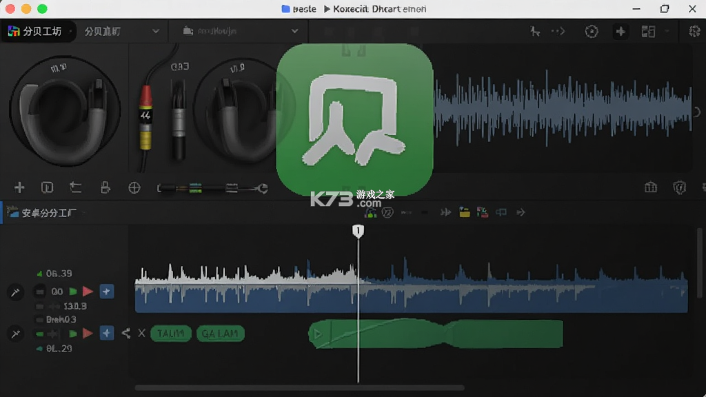
Task: Click the vertical scrollbar at right edge
Action: 700,263
